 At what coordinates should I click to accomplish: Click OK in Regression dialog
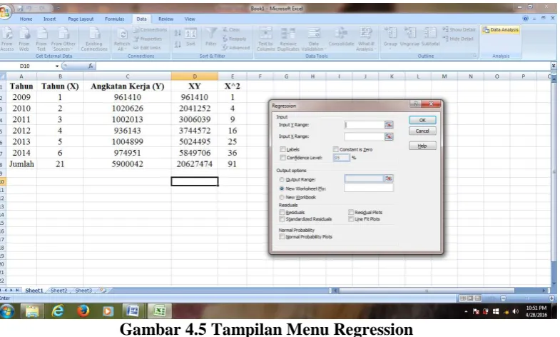pos(422,120)
